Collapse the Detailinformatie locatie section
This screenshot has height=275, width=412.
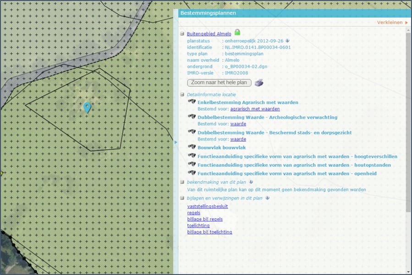[x=182, y=94]
